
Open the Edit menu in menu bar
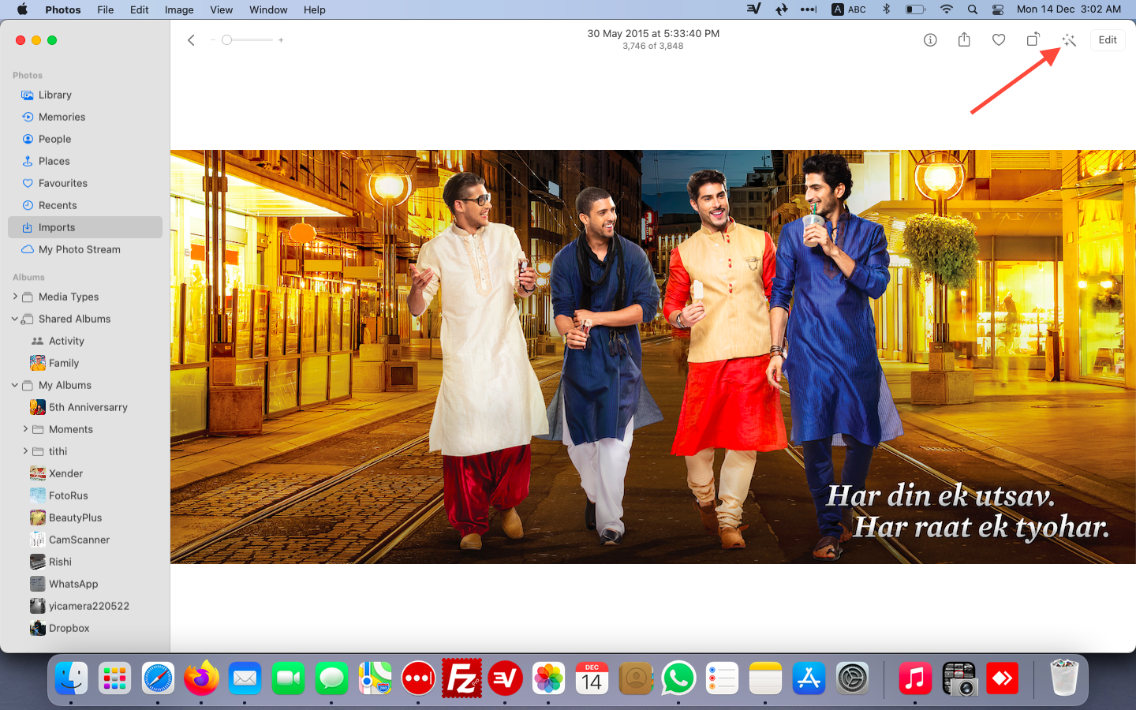pyautogui.click(x=140, y=9)
